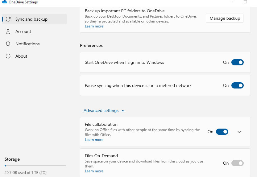Toggle the Files On-Demand switch

pos(237,163)
